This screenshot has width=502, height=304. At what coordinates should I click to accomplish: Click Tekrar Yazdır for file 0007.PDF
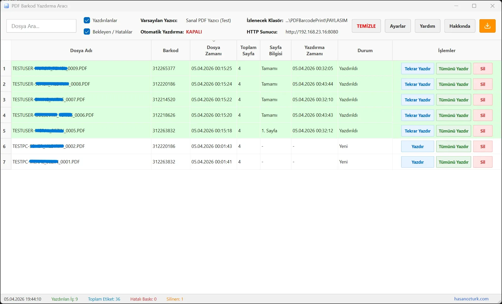pos(417,100)
